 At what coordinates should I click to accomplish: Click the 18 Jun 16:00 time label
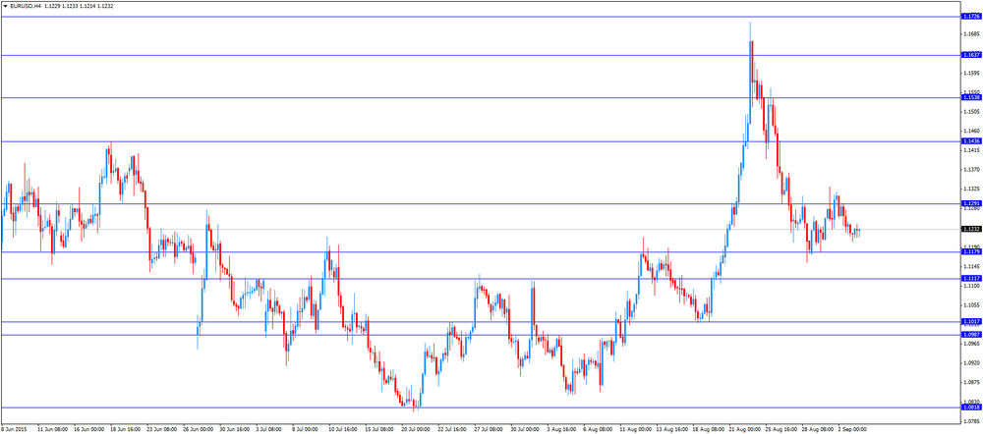pos(126,430)
